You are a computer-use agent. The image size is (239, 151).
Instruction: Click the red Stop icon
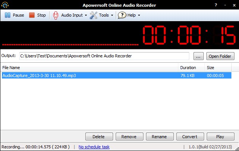(32, 15)
